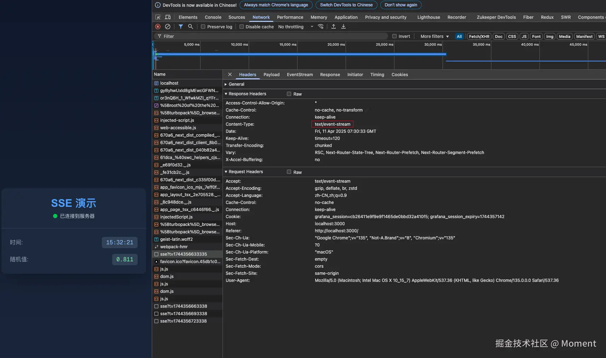
Task: Open network search with magnifier icon
Action: [191, 27]
